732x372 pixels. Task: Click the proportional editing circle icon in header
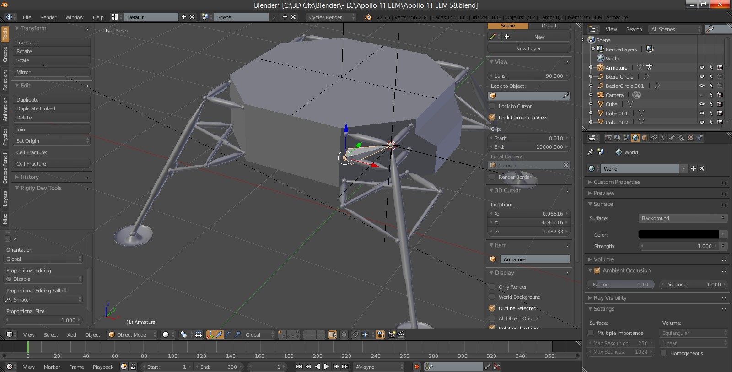(x=344, y=334)
